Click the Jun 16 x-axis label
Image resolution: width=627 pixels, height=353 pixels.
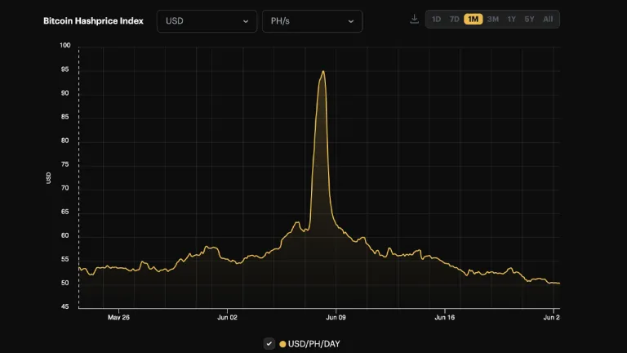pos(445,317)
